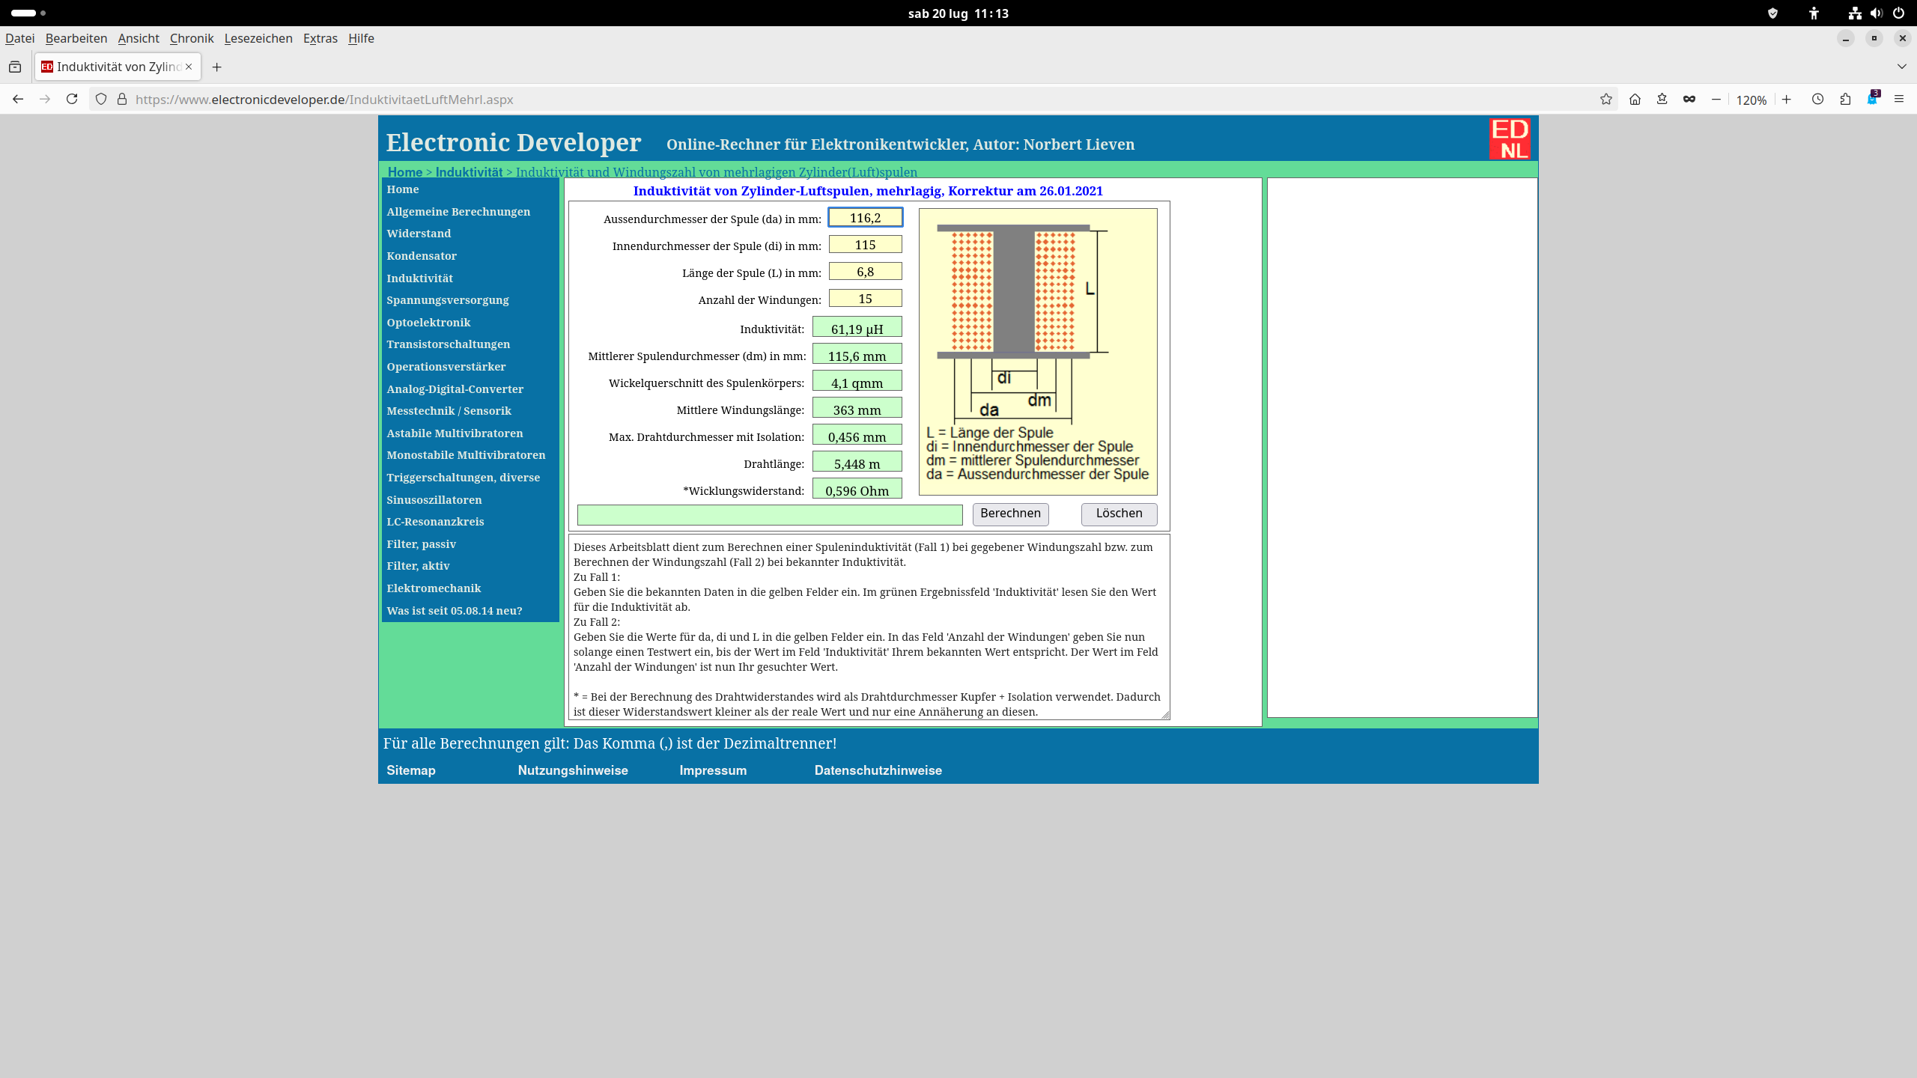The height and width of the screenshot is (1078, 1917).
Task: Open the Ansicht menu
Action: tap(139, 38)
